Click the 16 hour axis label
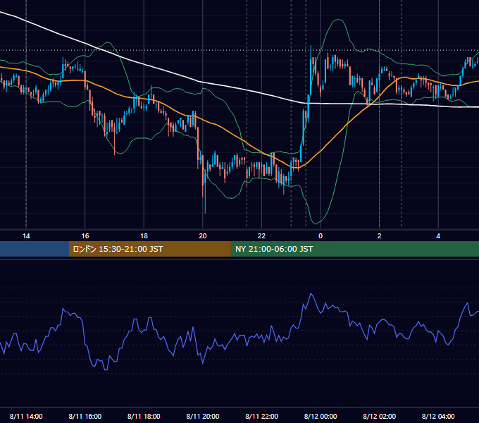479x423 pixels. (x=85, y=236)
